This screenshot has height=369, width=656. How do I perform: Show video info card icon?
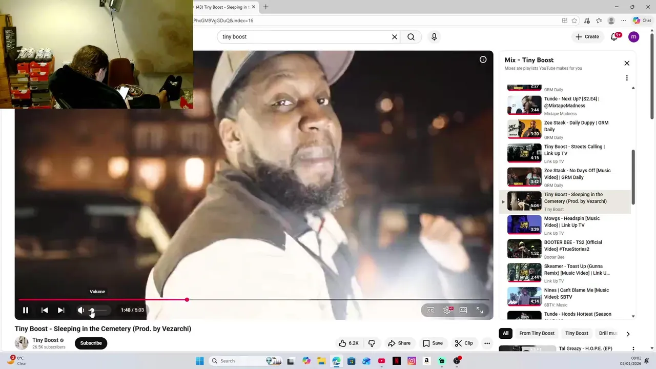[x=483, y=59]
